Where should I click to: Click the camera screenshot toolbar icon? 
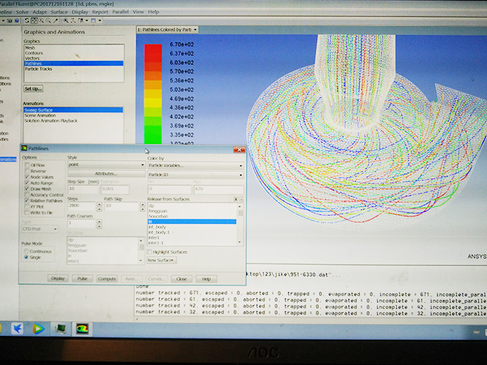pos(9,20)
